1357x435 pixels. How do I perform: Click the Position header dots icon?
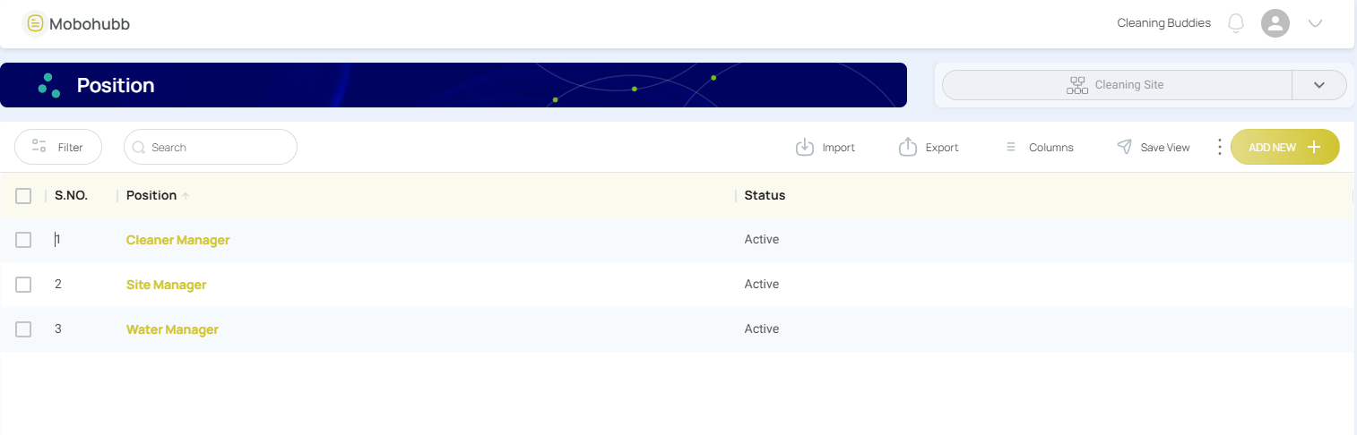click(x=48, y=85)
